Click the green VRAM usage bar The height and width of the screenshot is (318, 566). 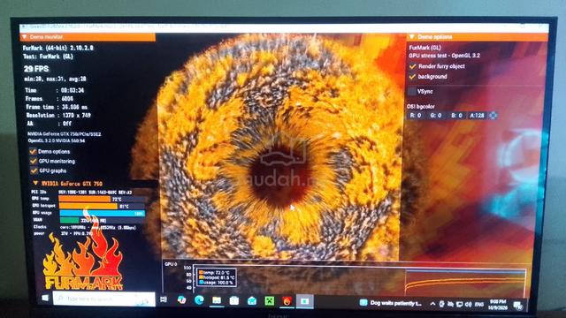69,220
